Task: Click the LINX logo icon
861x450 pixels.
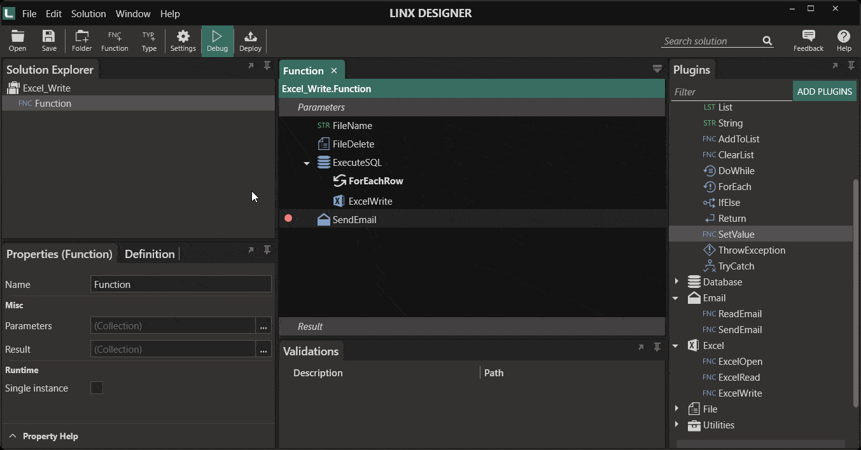Action: click(x=9, y=13)
